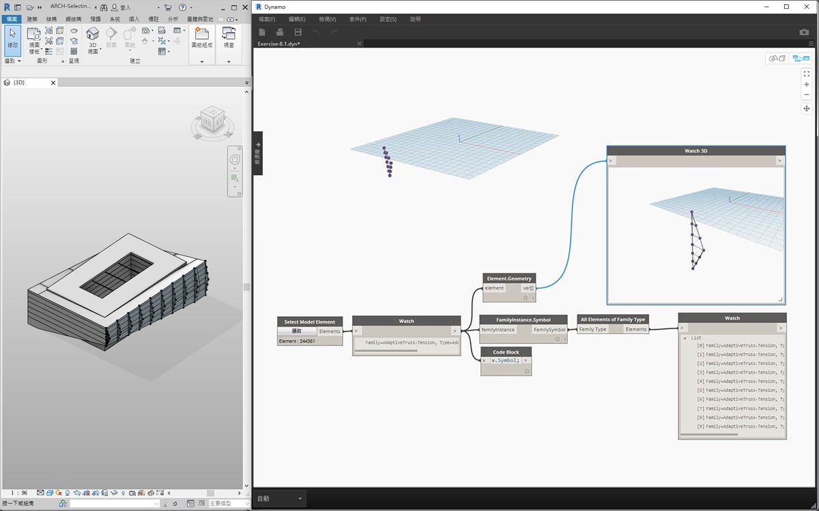
Task: Click the Revit 視窗 windows icon
Action: point(229,37)
